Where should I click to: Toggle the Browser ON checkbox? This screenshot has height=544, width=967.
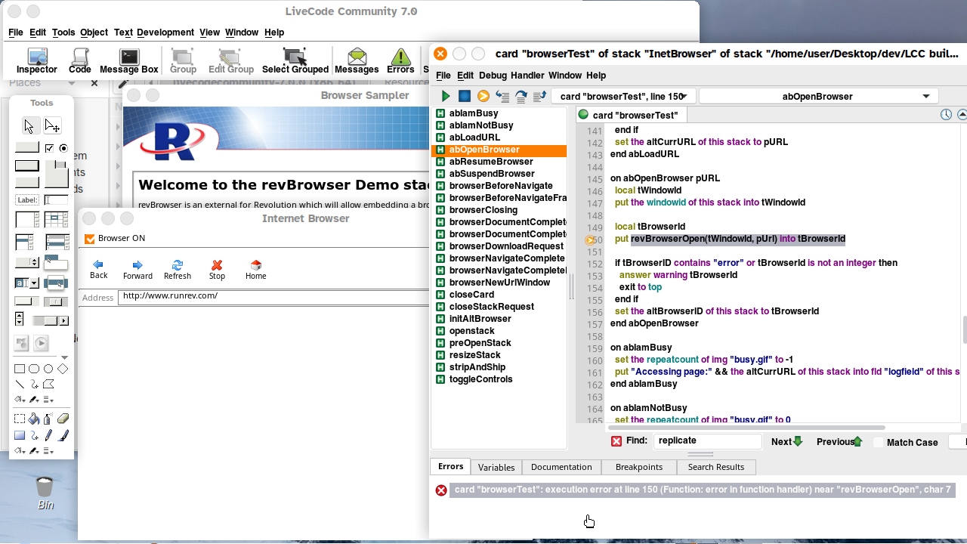pyautogui.click(x=90, y=239)
